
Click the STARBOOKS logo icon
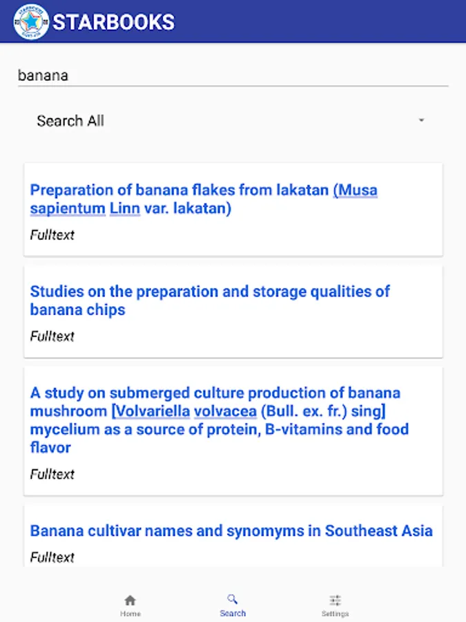tap(31, 22)
